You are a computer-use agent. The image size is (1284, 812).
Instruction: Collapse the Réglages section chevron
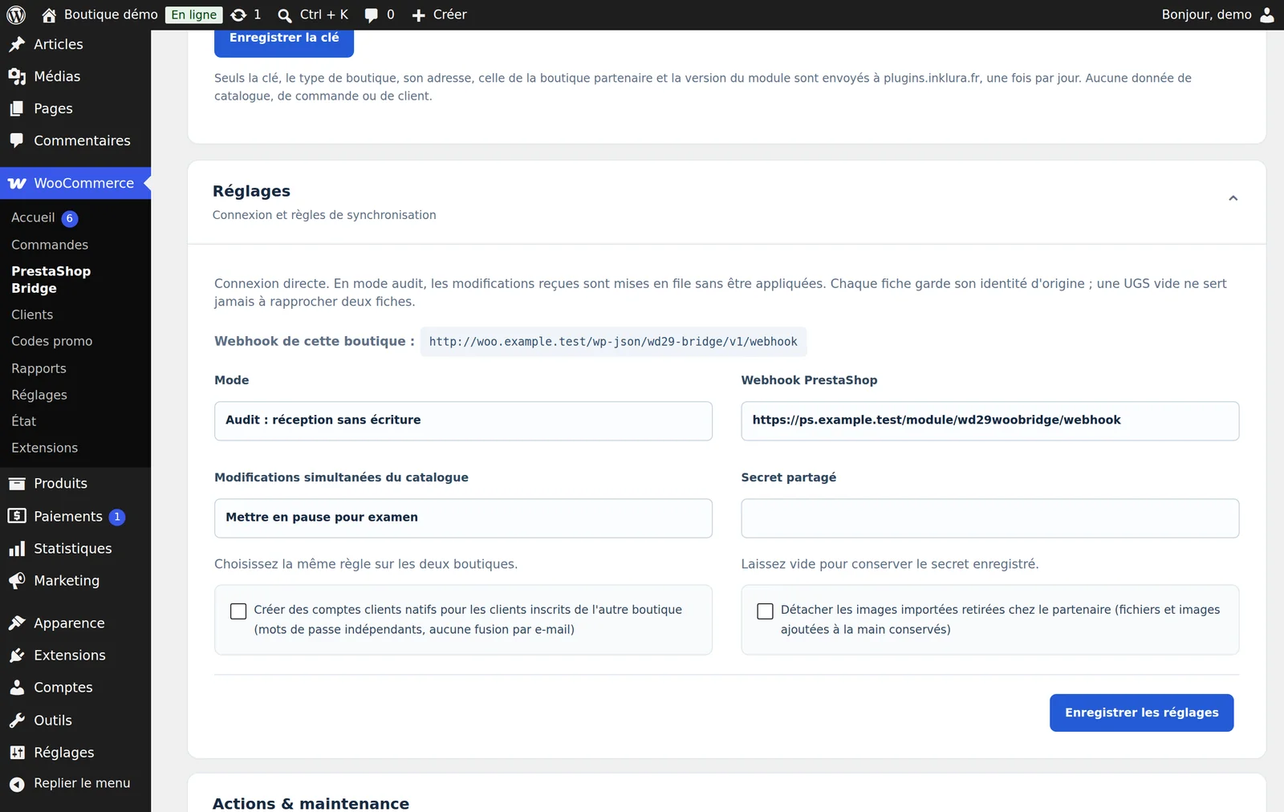coord(1233,198)
